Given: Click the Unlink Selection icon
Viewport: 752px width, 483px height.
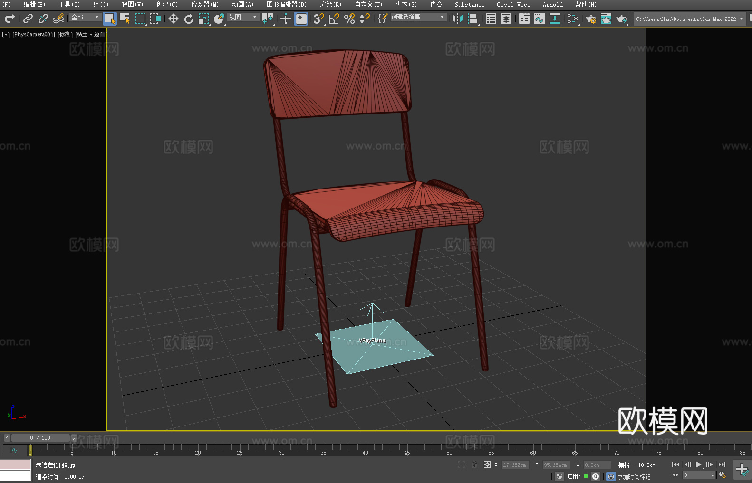Looking at the screenshot, I should coord(43,19).
